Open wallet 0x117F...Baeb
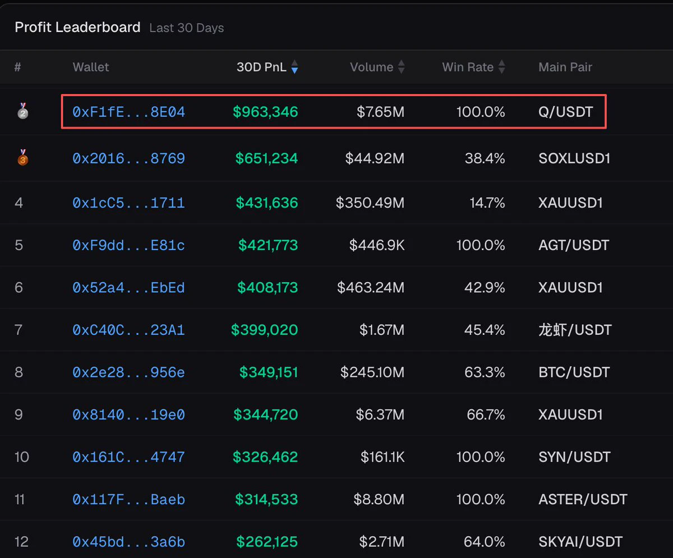The image size is (673, 558). [x=128, y=500]
